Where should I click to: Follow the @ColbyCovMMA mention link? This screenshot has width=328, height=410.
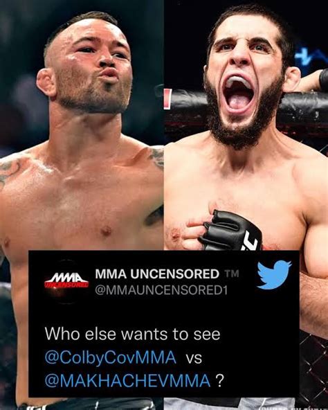(111, 357)
